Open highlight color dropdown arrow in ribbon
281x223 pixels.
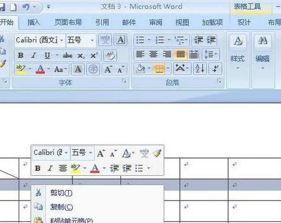(30, 69)
